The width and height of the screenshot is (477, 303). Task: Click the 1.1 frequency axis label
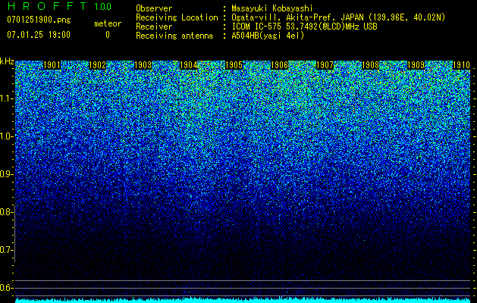click(7, 98)
